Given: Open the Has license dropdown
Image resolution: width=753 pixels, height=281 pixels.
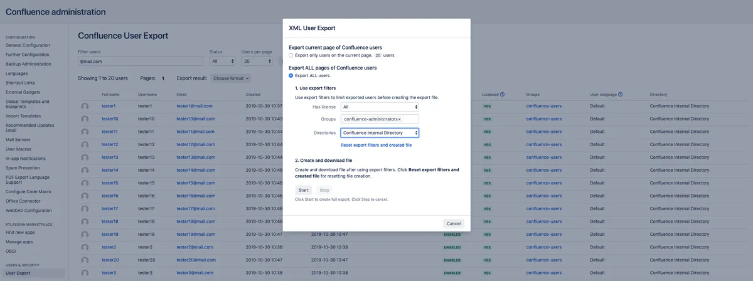Looking at the screenshot, I should pos(380,107).
